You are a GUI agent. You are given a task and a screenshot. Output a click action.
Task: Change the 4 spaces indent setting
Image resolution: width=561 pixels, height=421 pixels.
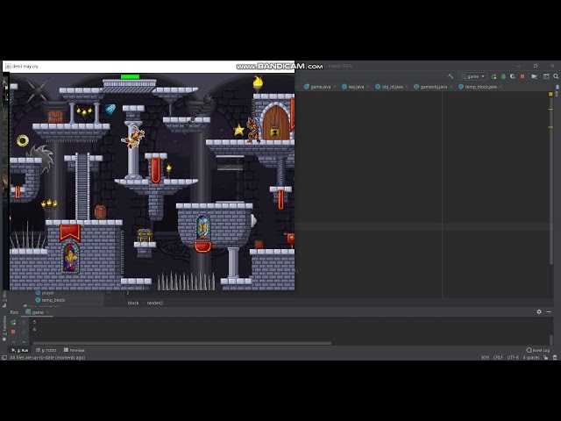531,357
